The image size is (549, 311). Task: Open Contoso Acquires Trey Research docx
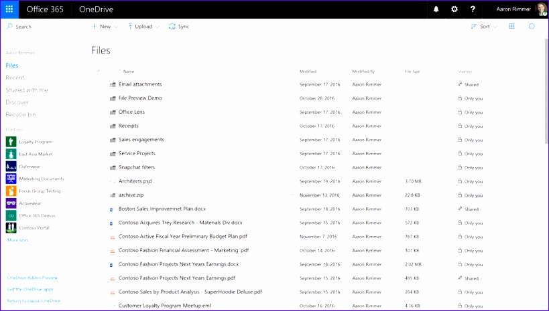[180, 223]
